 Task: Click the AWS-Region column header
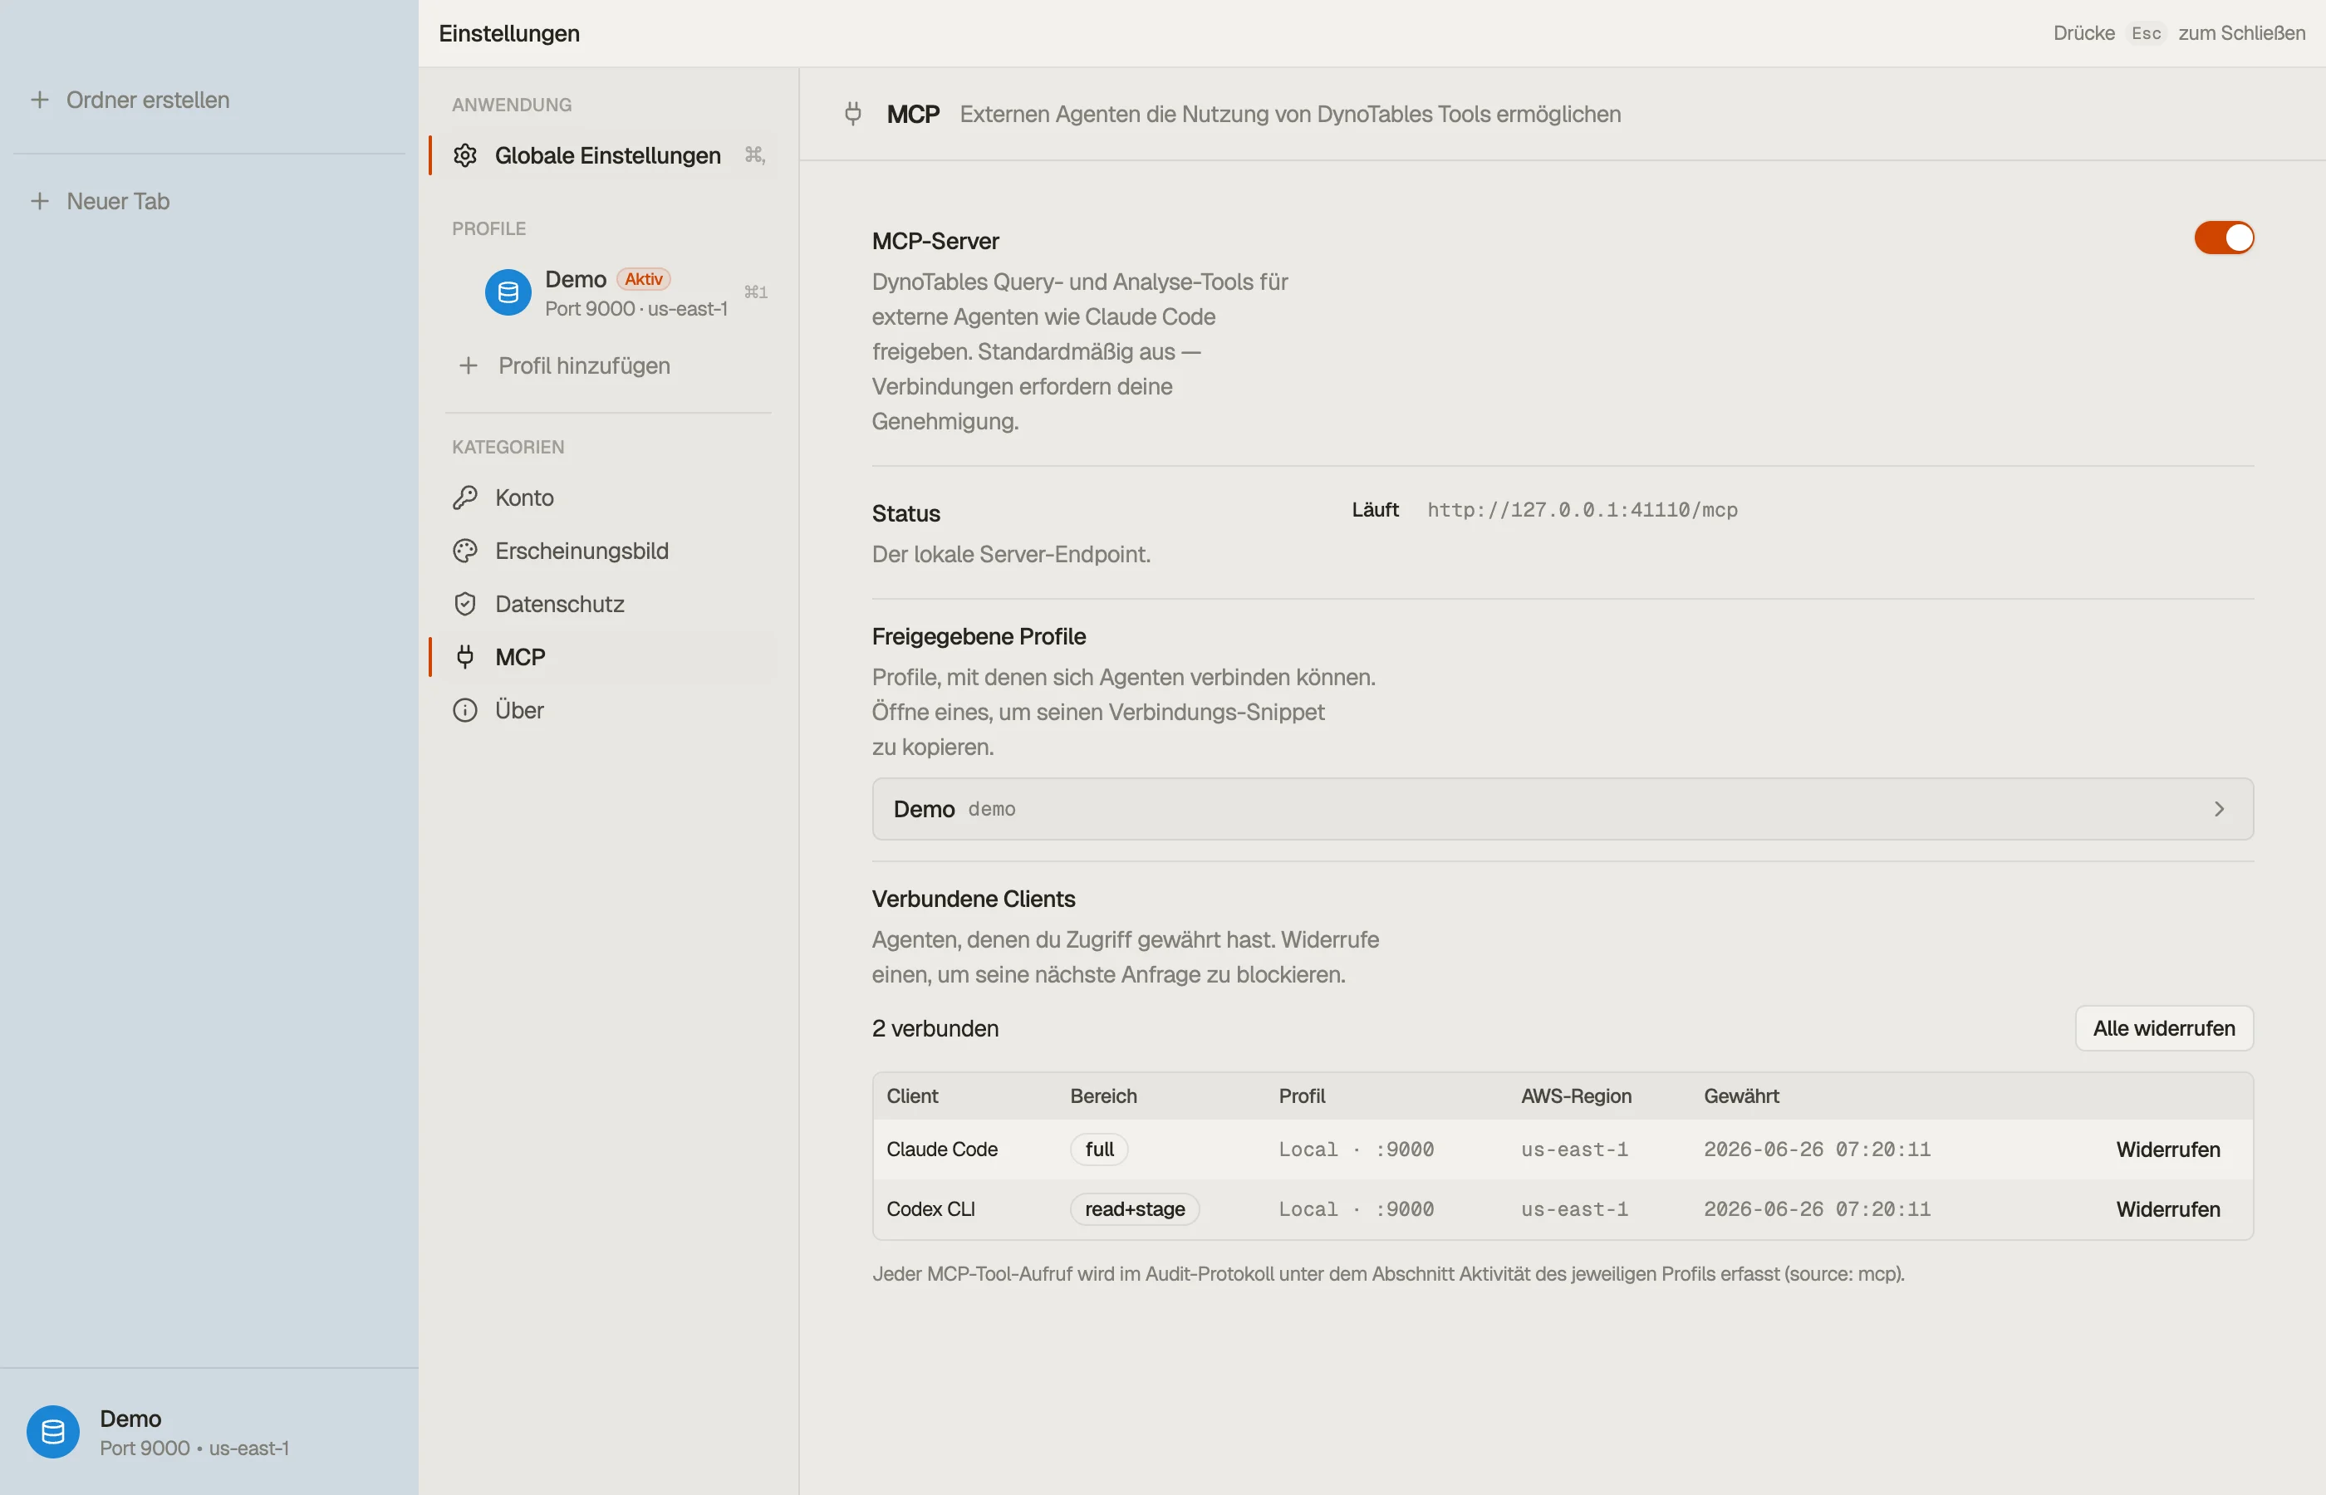click(x=1576, y=1096)
